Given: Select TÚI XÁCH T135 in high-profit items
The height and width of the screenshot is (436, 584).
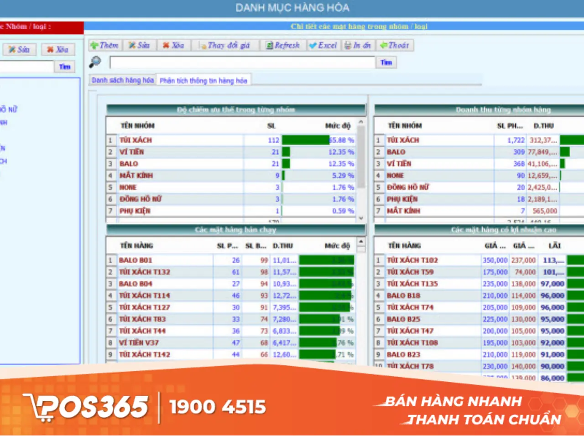Looking at the screenshot, I should pyautogui.click(x=479, y=284).
